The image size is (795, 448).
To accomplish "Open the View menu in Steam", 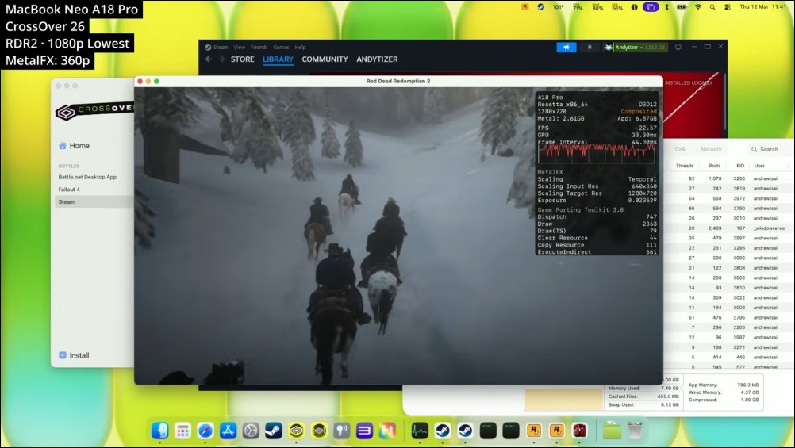I will [x=240, y=47].
